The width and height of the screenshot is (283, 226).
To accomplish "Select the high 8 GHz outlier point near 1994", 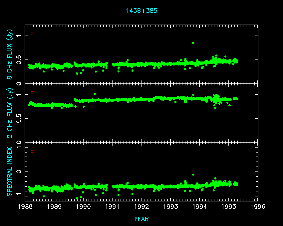I will tap(193, 43).
